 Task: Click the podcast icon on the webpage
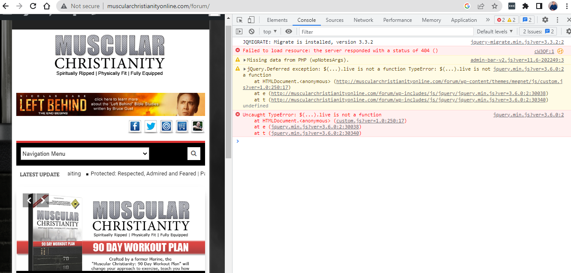(166, 126)
